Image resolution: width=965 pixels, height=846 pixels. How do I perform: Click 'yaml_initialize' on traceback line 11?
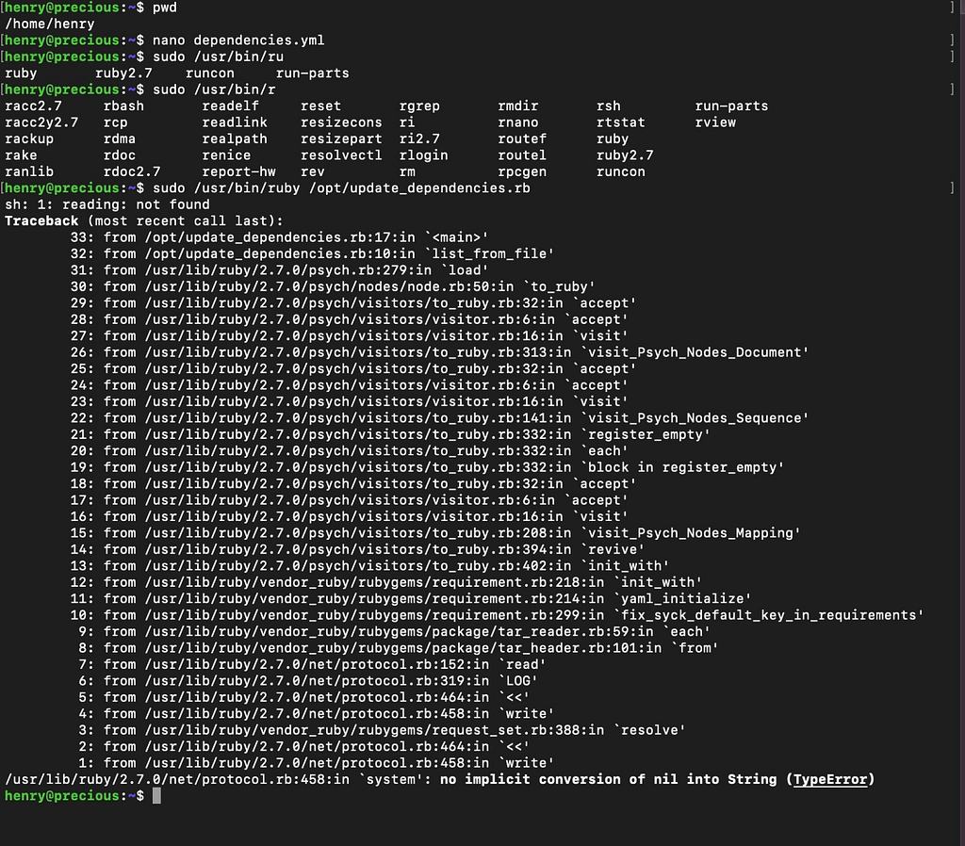click(682, 598)
